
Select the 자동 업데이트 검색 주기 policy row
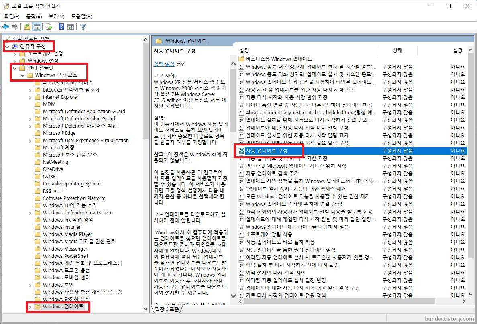click(353, 173)
